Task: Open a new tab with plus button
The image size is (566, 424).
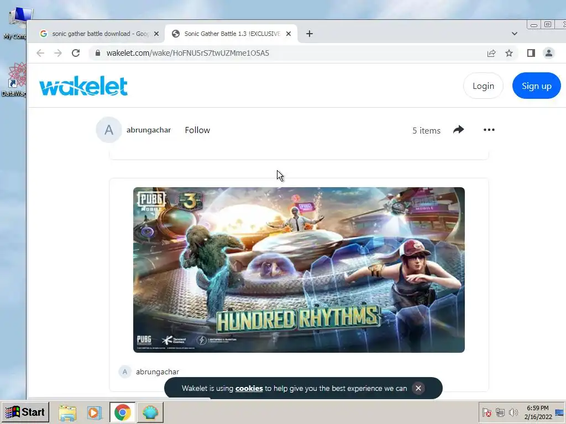Action: (x=310, y=34)
